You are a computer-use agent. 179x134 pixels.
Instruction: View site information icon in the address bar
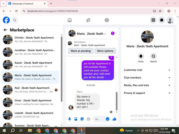click(24, 11)
